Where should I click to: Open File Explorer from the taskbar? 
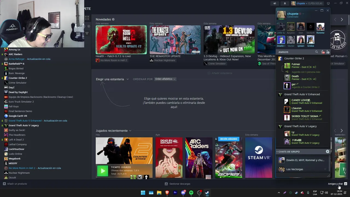(x=159, y=193)
